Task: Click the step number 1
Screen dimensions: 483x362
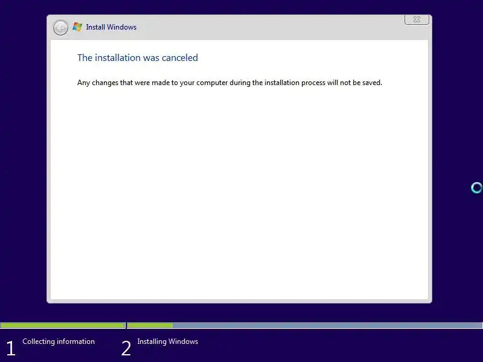Action: point(10,348)
